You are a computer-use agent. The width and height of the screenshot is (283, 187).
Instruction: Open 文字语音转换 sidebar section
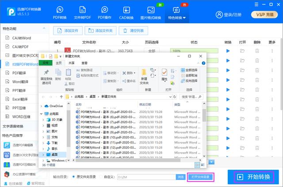click(x=13, y=126)
